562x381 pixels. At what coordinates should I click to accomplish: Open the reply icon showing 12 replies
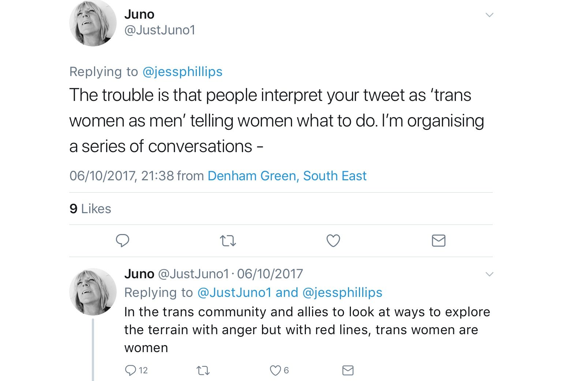pyautogui.click(x=131, y=370)
